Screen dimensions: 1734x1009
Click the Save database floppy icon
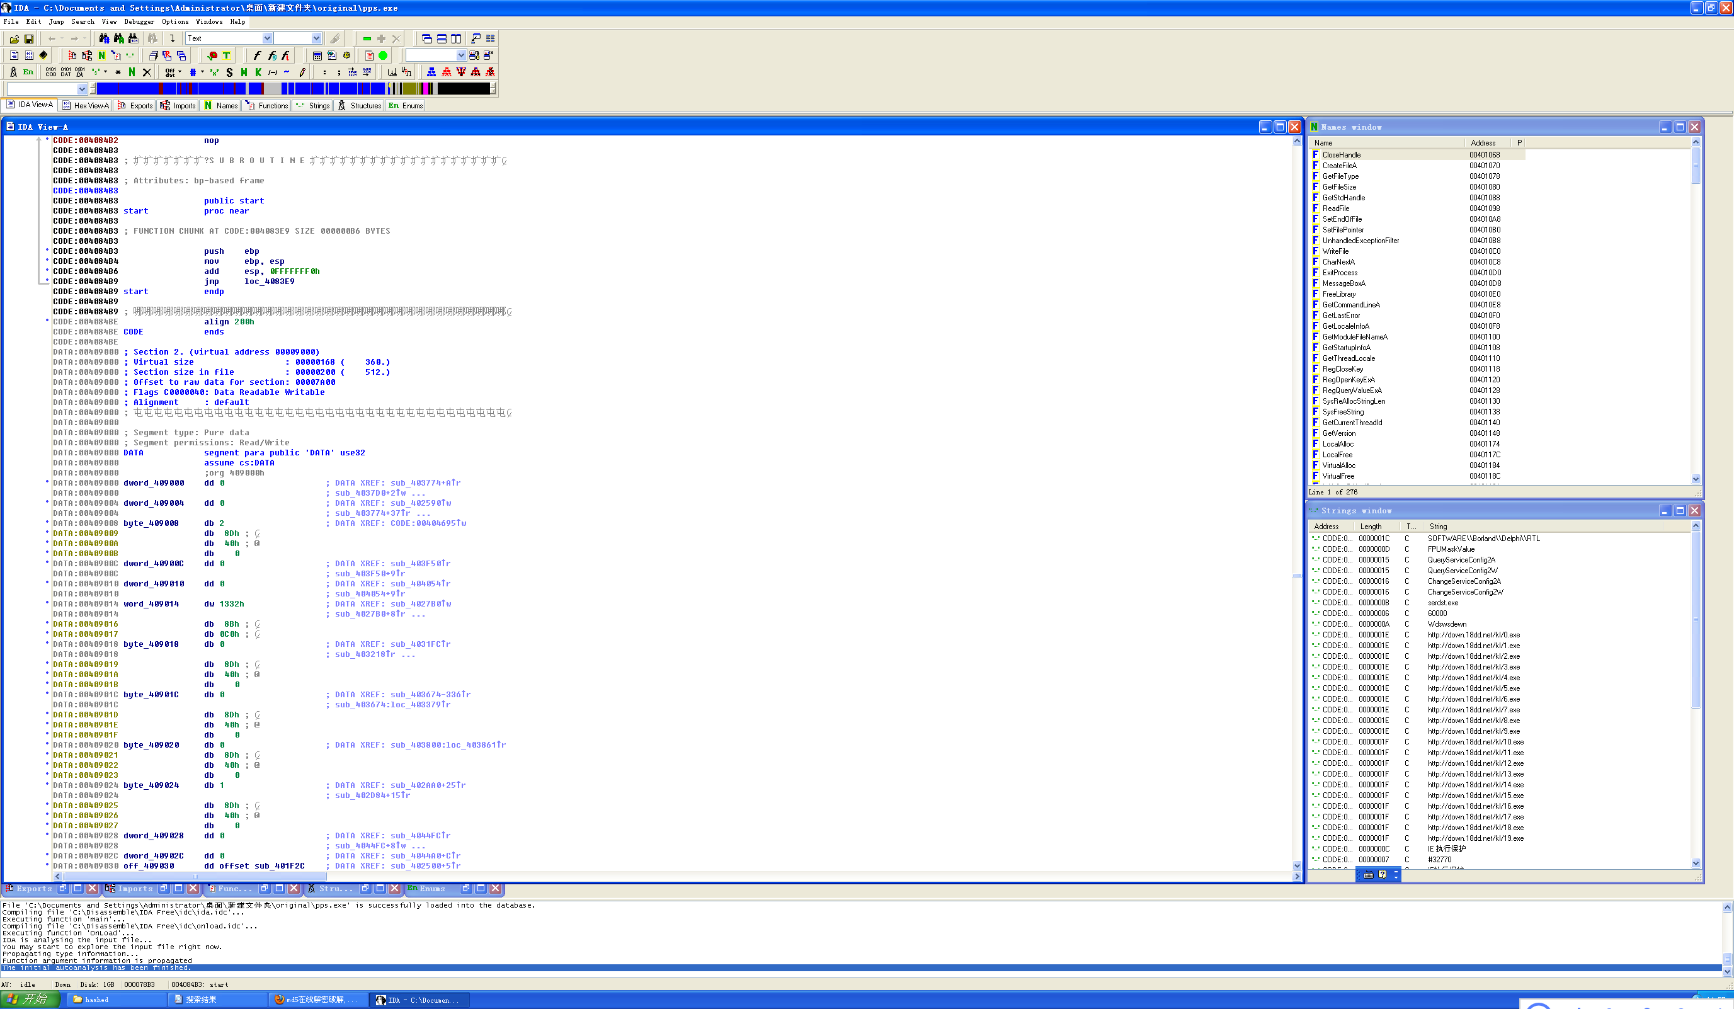(x=29, y=39)
